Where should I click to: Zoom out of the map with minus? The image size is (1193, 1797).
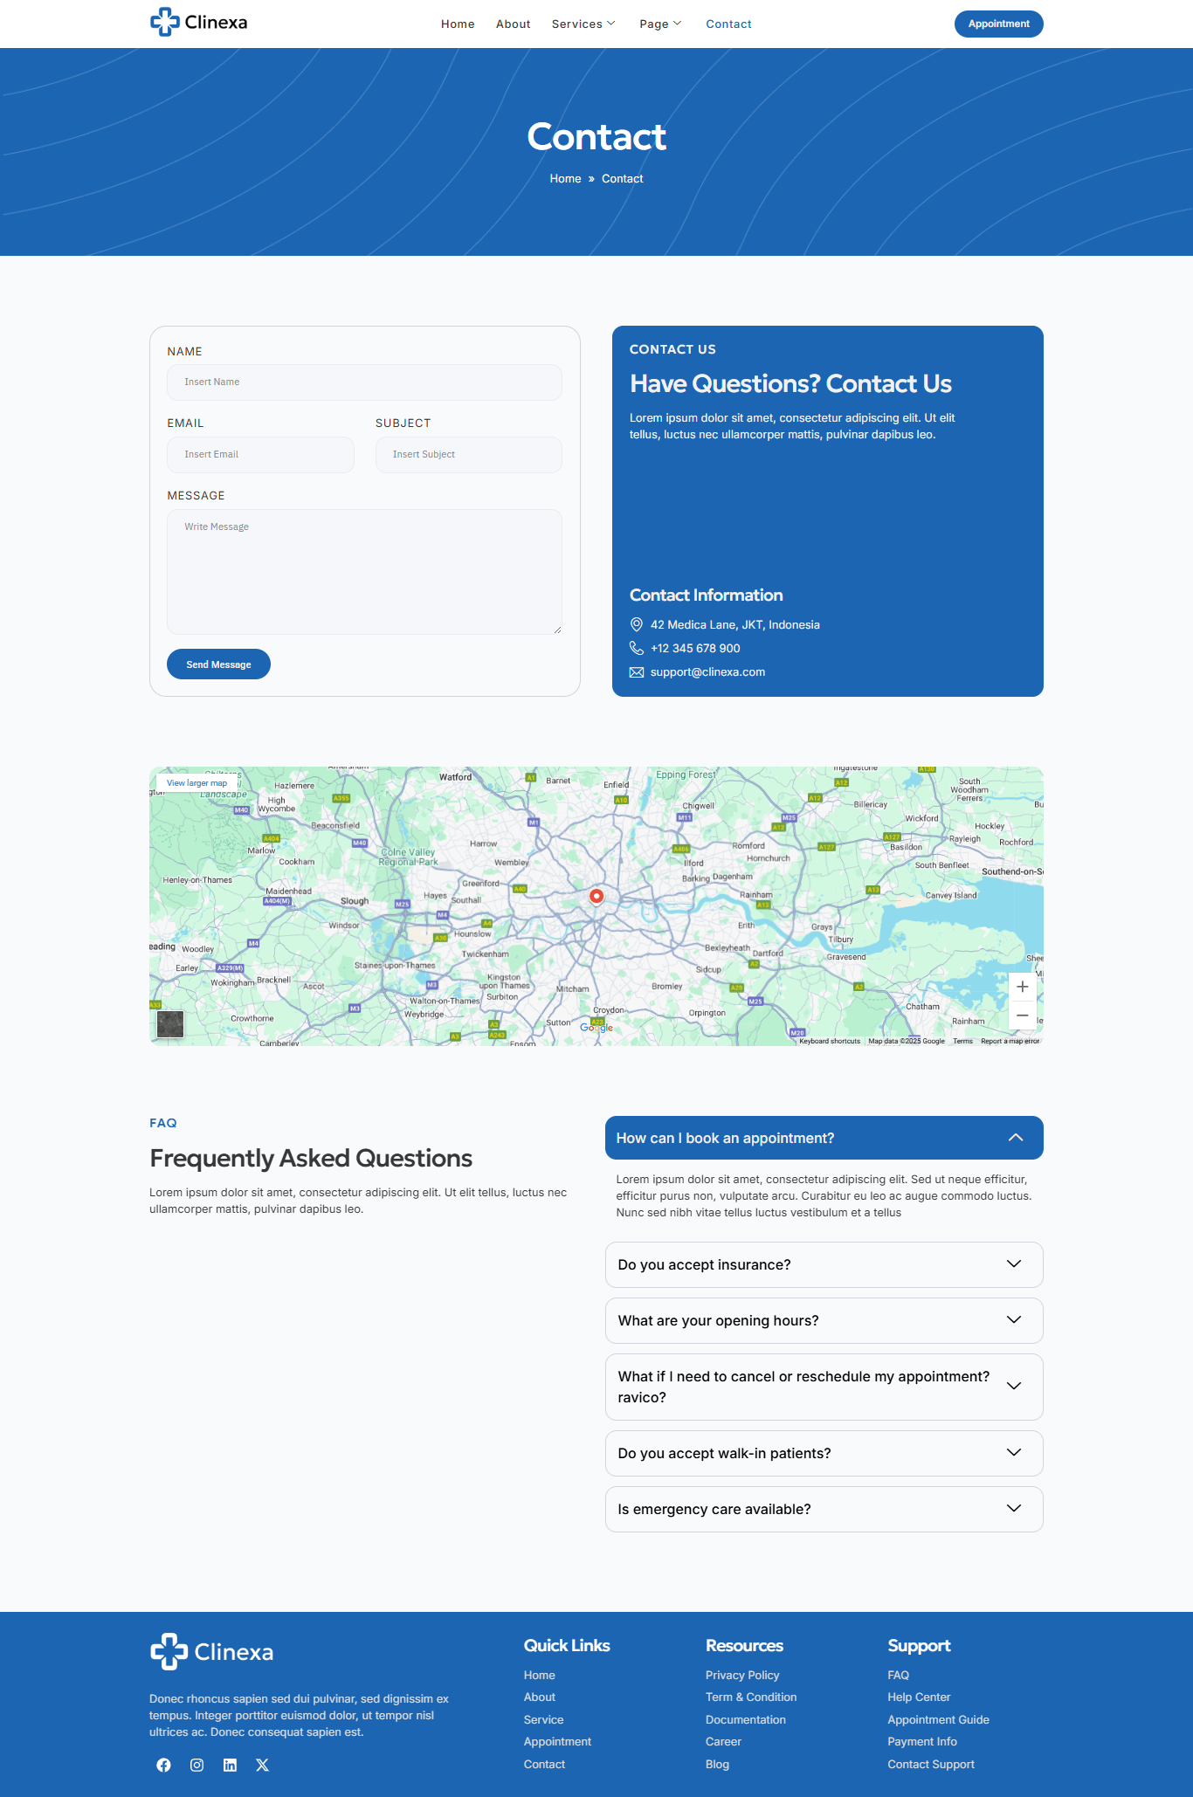1022,1016
